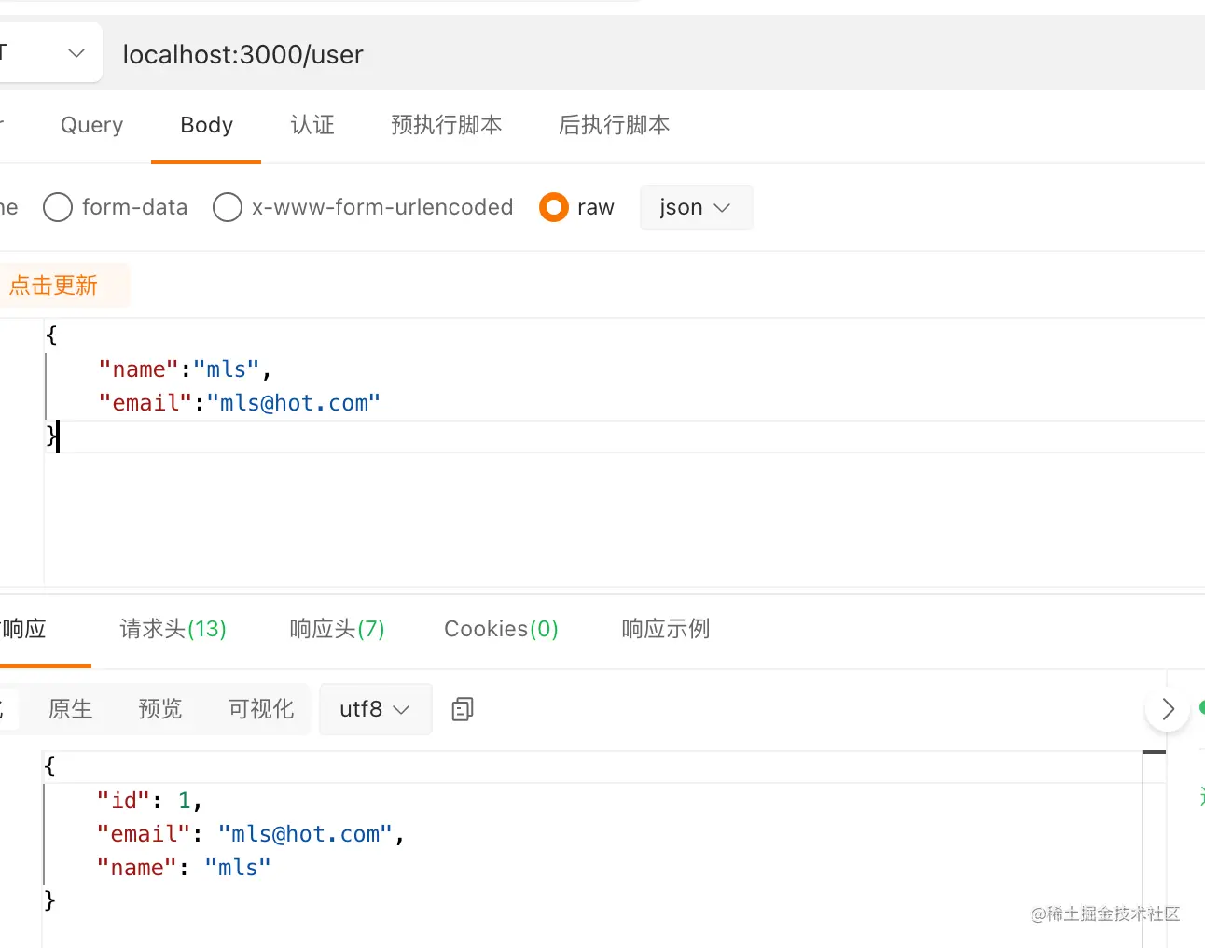Click the right chevron expand arrow
This screenshot has width=1205, height=948.
click(x=1168, y=709)
